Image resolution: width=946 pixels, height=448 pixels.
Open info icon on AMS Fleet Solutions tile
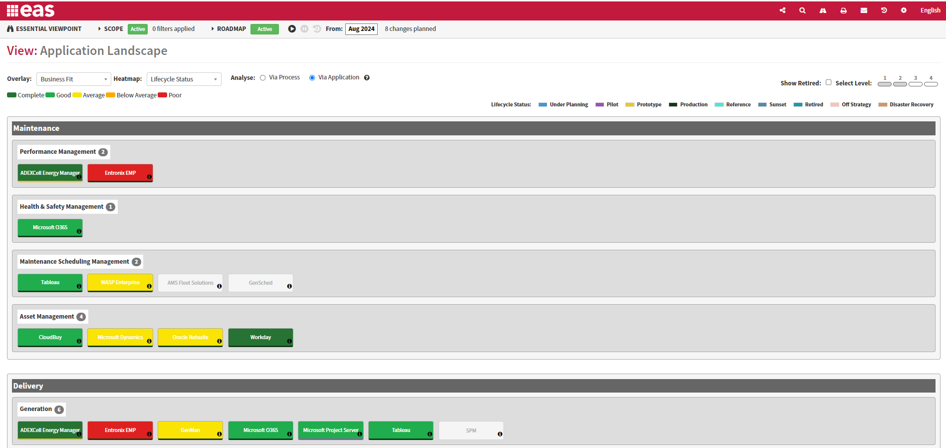[x=219, y=286]
